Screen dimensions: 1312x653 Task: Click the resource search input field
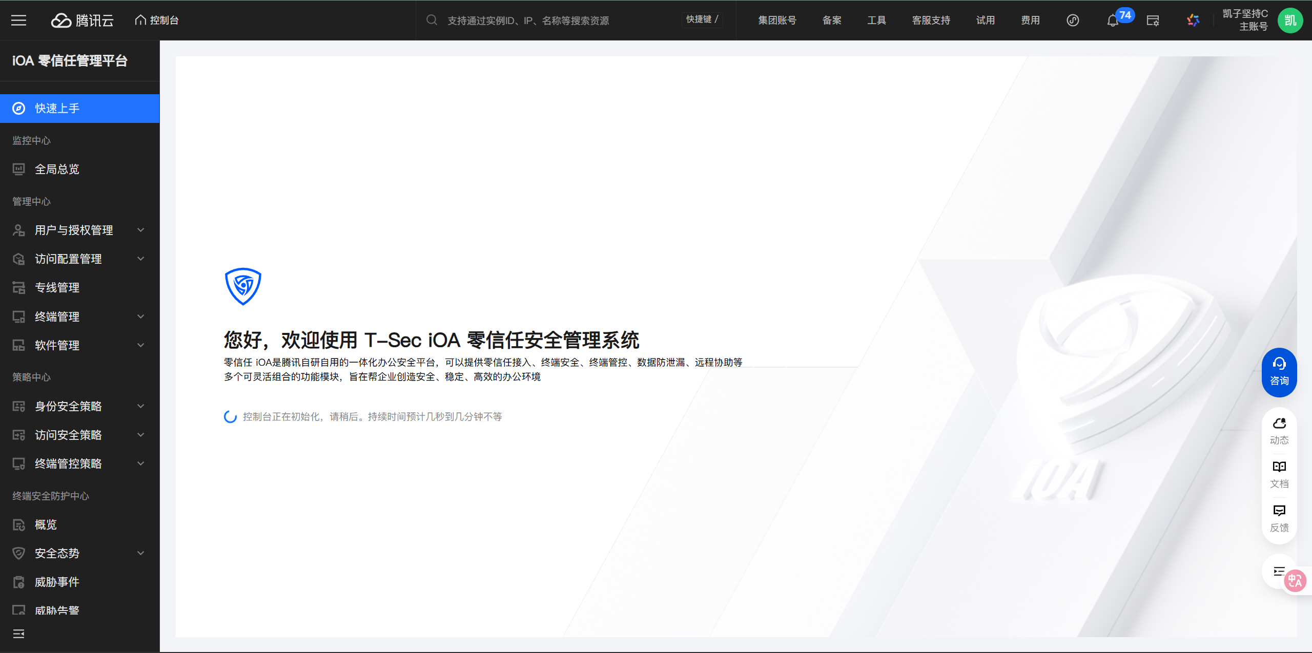coord(528,20)
